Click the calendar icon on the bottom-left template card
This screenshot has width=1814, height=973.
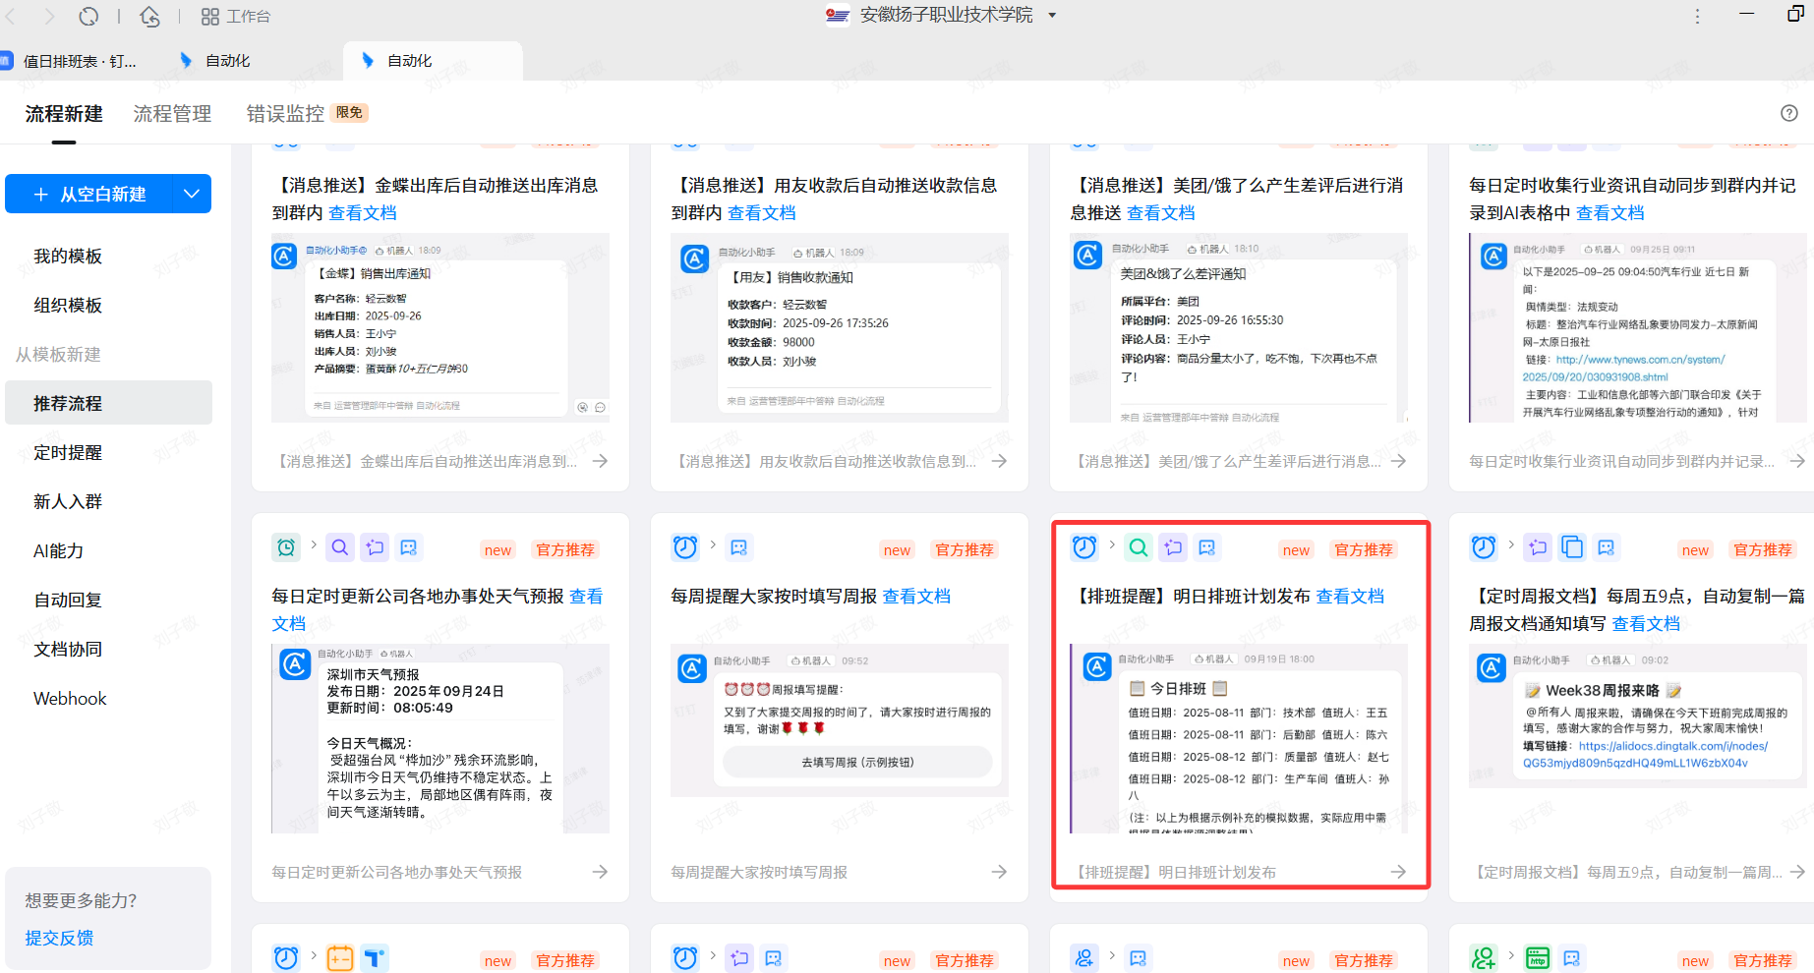click(x=339, y=957)
